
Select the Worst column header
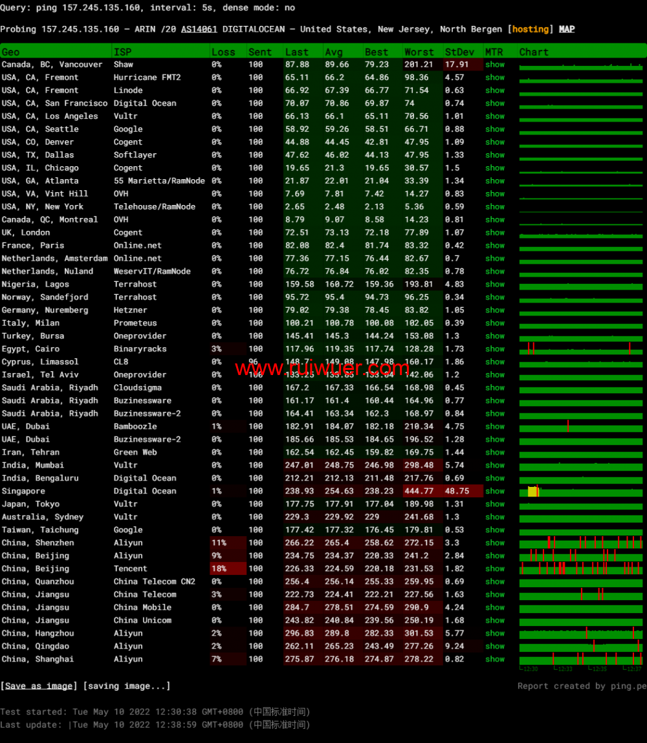[x=419, y=52]
